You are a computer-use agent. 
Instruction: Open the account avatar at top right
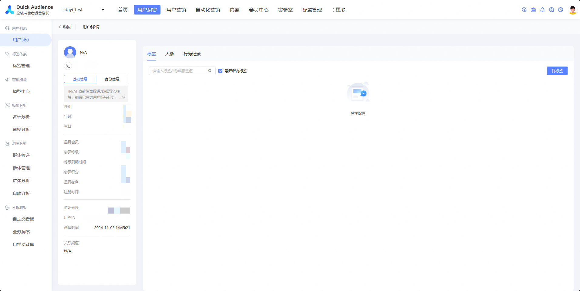[573, 10]
